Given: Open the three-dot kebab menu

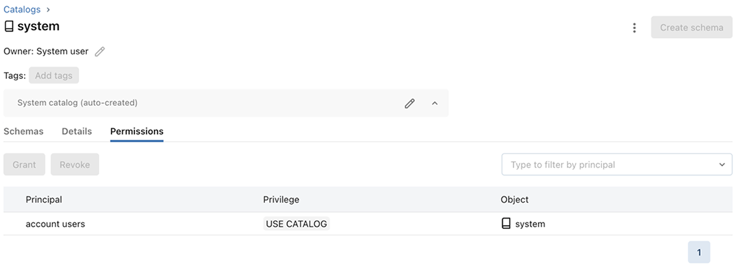Looking at the screenshot, I should (x=635, y=27).
